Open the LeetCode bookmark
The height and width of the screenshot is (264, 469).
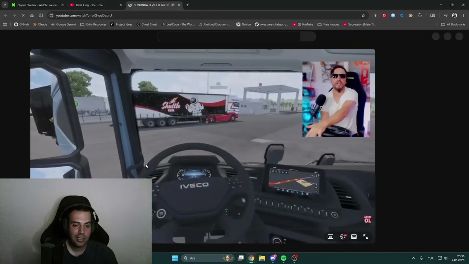[178, 25]
